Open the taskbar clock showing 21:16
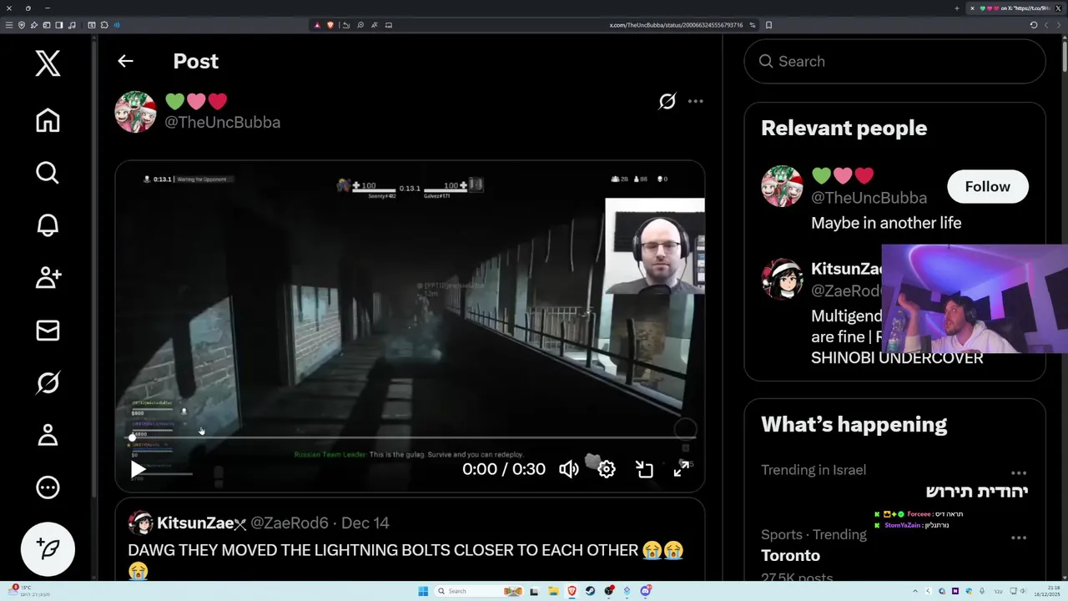 1047,591
